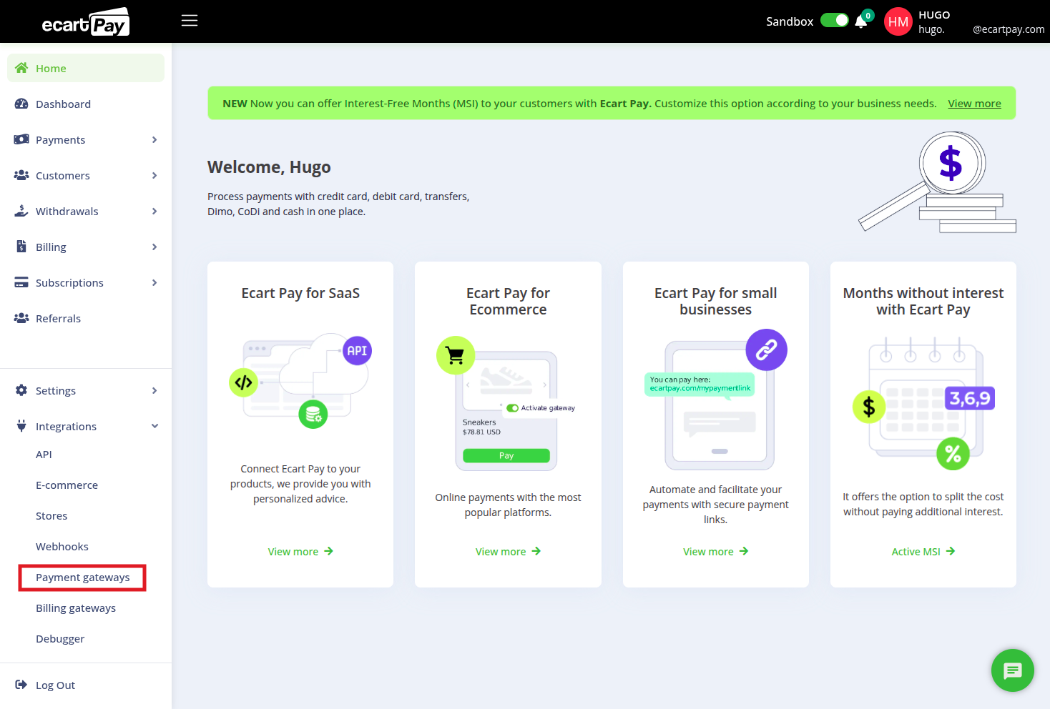
Task: Click the Ecart Pay for SaaS title
Action: pos(300,293)
